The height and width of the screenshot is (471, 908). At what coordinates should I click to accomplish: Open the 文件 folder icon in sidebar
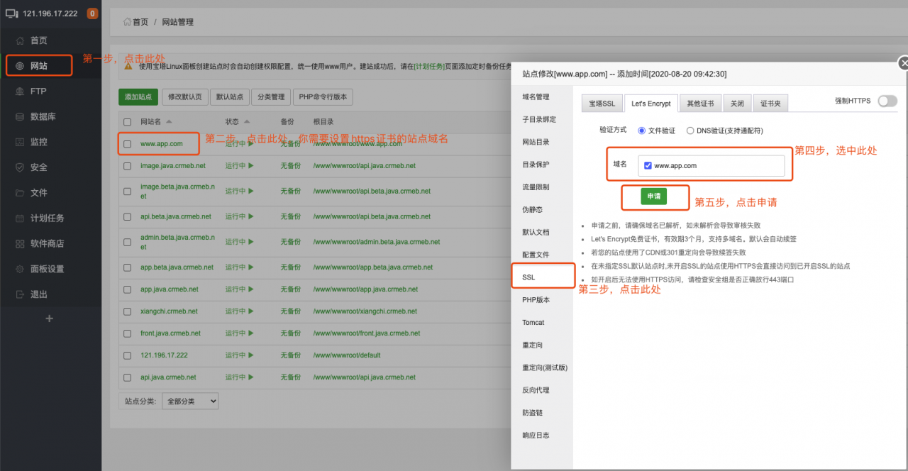[x=20, y=193]
